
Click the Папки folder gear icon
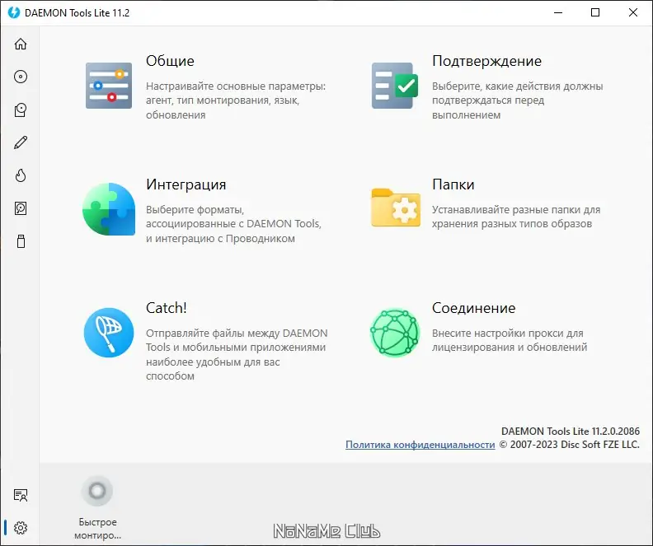pos(396,208)
